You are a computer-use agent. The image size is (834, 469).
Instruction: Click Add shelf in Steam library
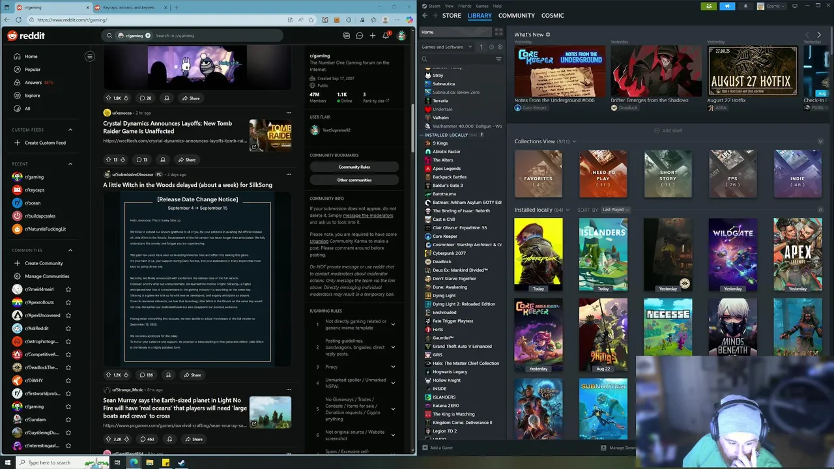(x=669, y=130)
